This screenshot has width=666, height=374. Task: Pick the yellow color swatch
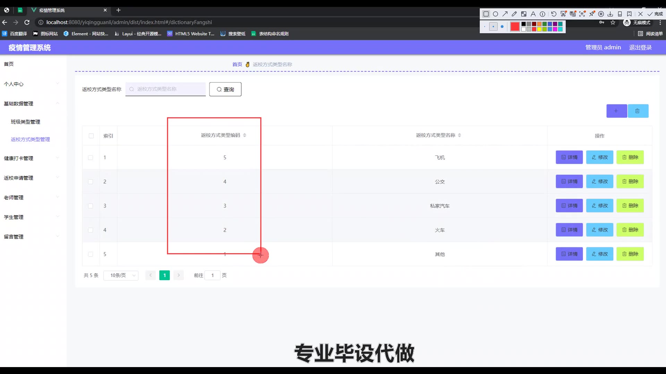click(x=539, y=29)
